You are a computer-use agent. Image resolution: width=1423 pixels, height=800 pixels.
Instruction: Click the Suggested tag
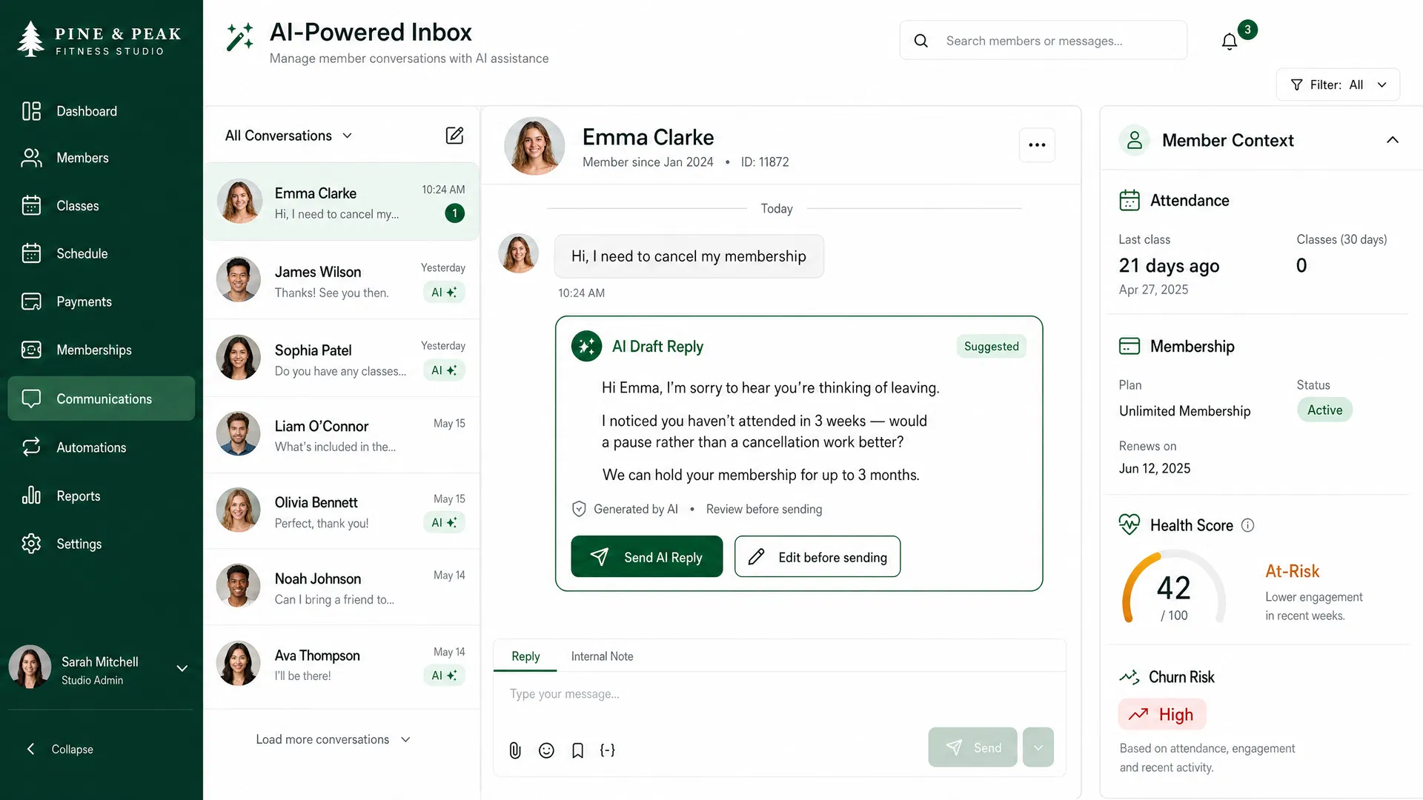991,346
